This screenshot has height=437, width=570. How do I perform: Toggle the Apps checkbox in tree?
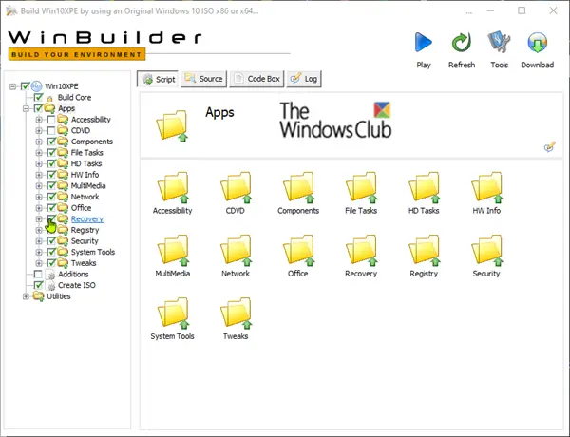[39, 108]
